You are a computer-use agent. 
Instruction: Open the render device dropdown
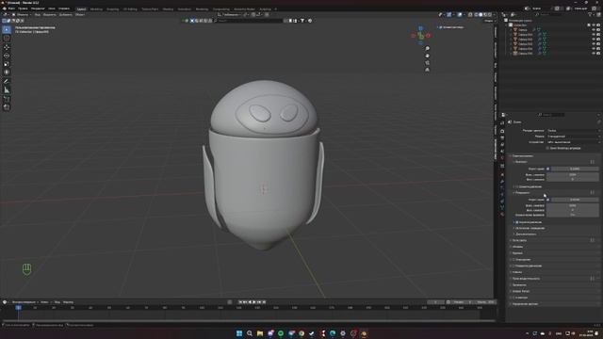573,142
